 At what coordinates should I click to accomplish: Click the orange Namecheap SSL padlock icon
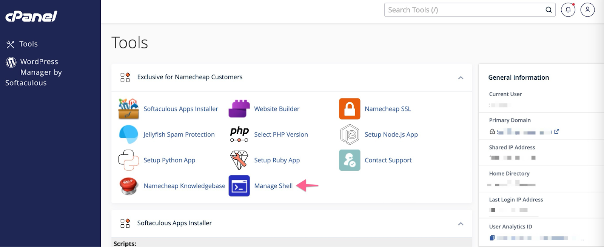[x=350, y=109]
